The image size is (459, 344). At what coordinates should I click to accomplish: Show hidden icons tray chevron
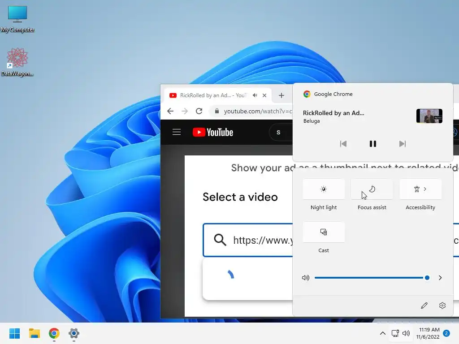click(383, 333)
